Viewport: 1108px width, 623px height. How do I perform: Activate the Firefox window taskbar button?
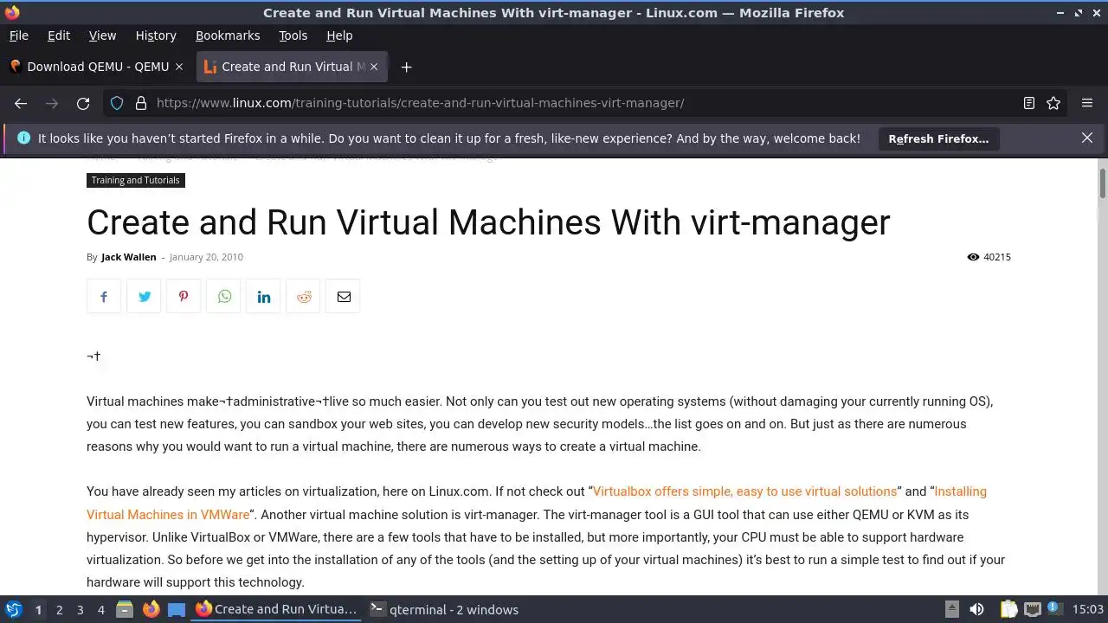[277, 609]
